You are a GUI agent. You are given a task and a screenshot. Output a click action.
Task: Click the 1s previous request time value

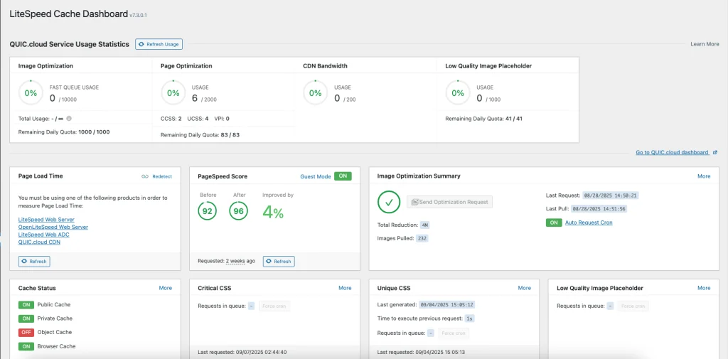469,318
